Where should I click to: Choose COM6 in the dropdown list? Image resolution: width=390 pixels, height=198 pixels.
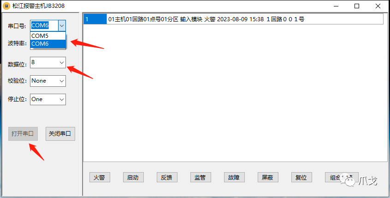coord(48,43)
